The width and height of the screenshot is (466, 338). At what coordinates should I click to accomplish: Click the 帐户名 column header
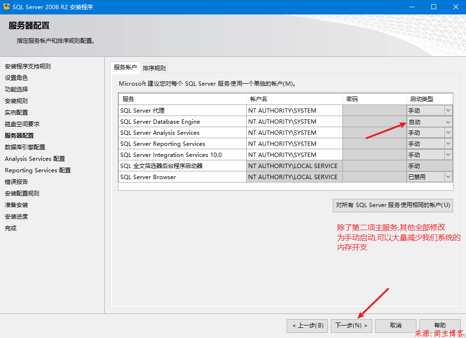[x=294, y=99]
